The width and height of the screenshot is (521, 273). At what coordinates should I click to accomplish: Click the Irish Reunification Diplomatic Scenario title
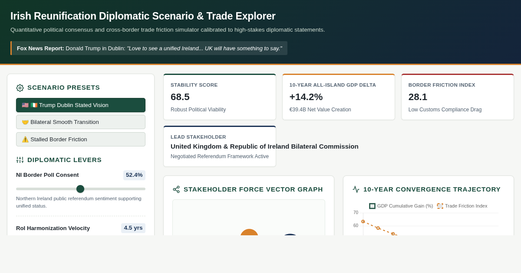pyautogui.click(x=143, y=16)
